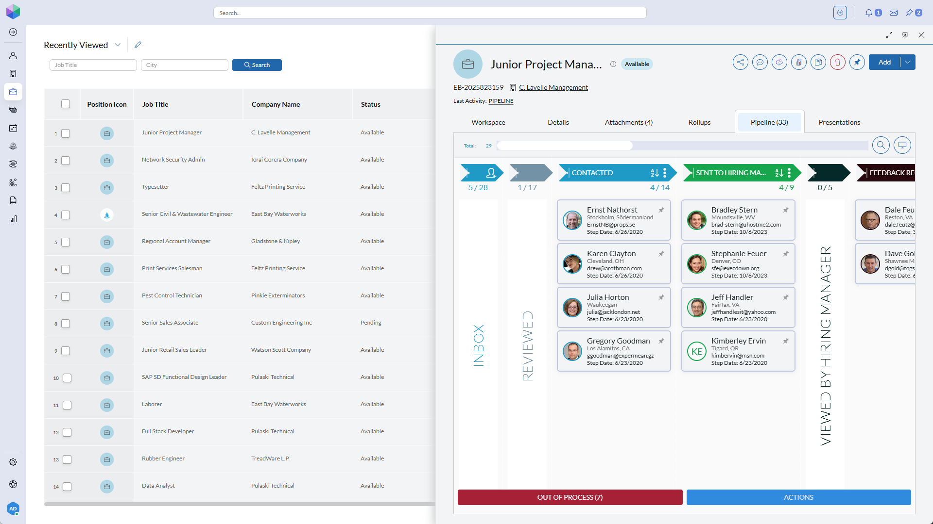Open the mail envelope icon in top bar
933x524 pixels.
pos(893,12)
